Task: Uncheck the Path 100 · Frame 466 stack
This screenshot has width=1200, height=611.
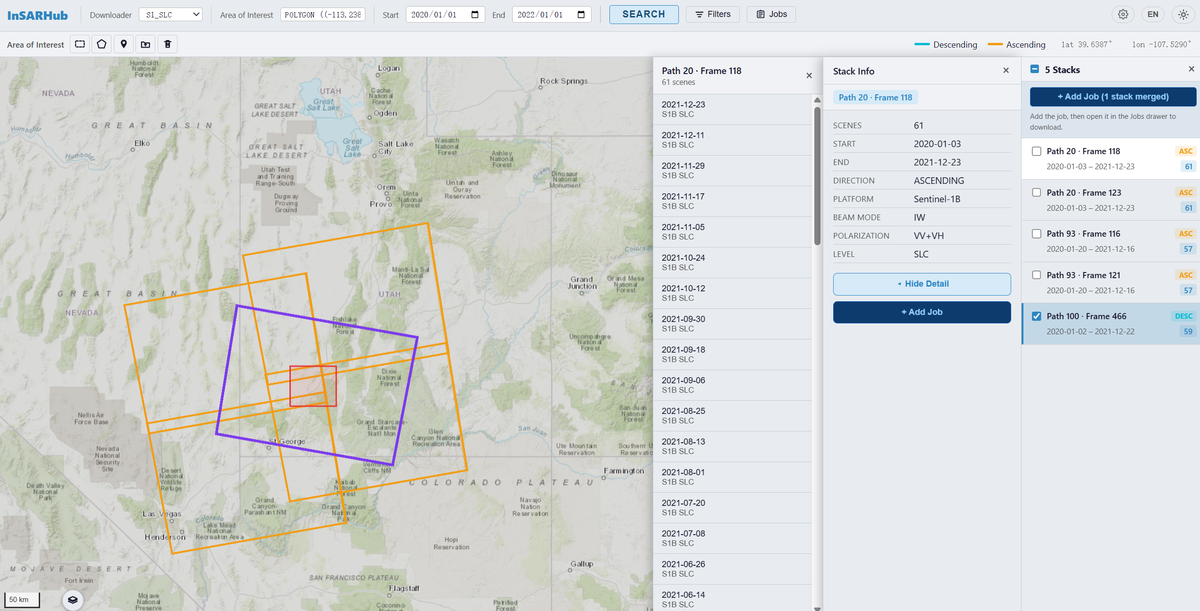Action: coord(1037,316)
